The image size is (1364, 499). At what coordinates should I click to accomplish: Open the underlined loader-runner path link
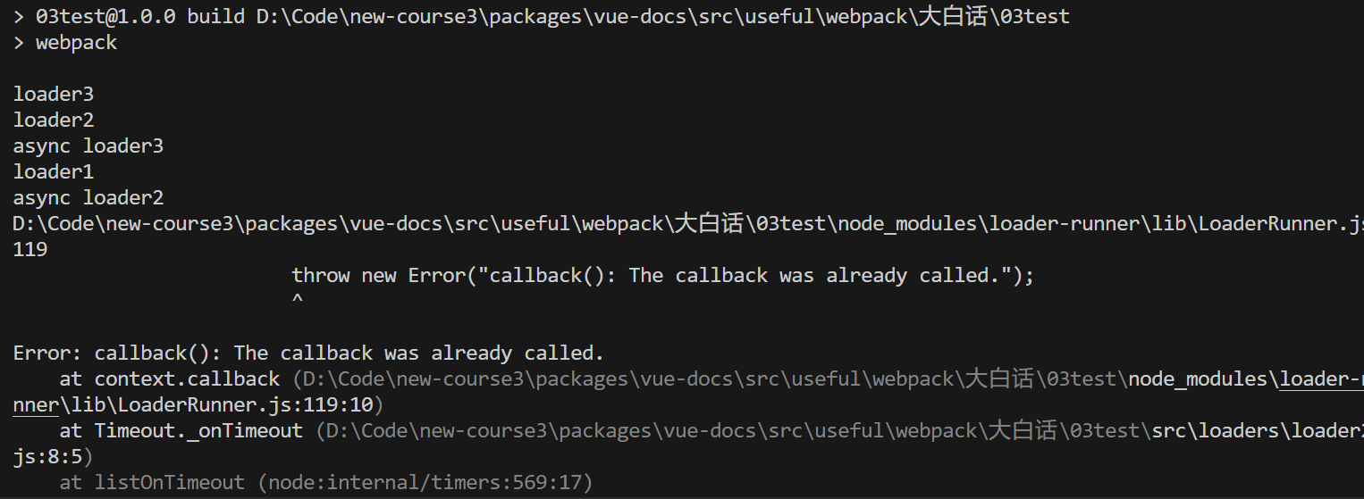[x=1321, y=379]
